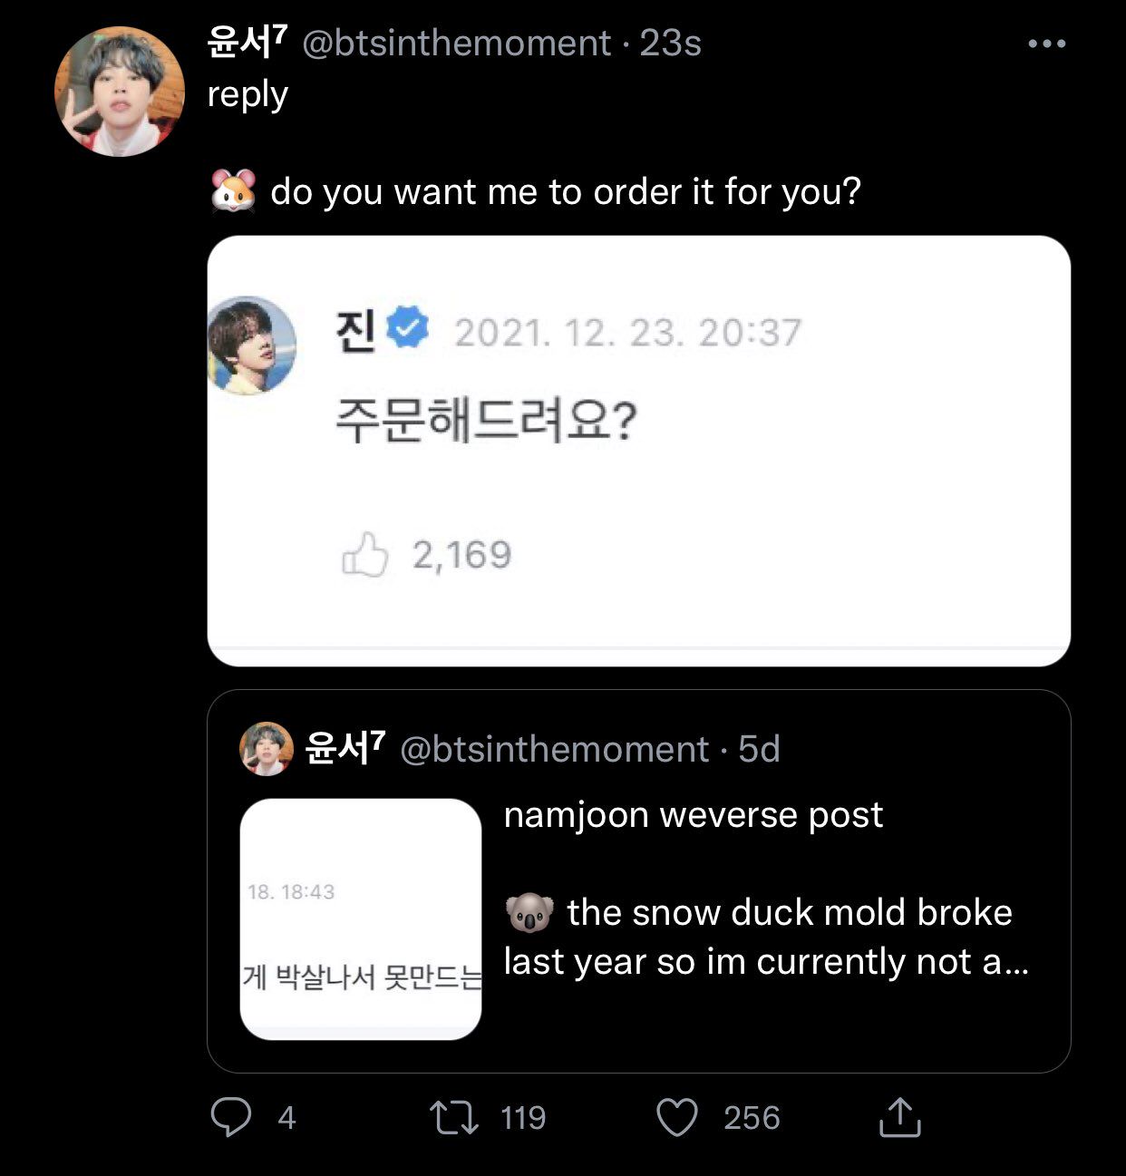Like the tweet with the heart icon
1126x1176 pixels.
[x=677, y=1117]
